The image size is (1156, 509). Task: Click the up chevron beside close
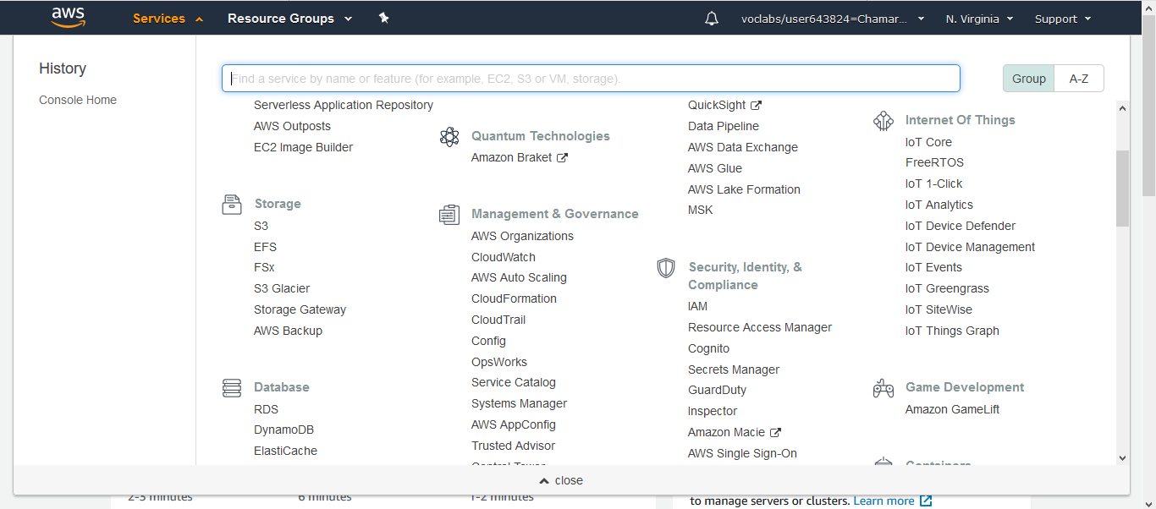point(544,480)
